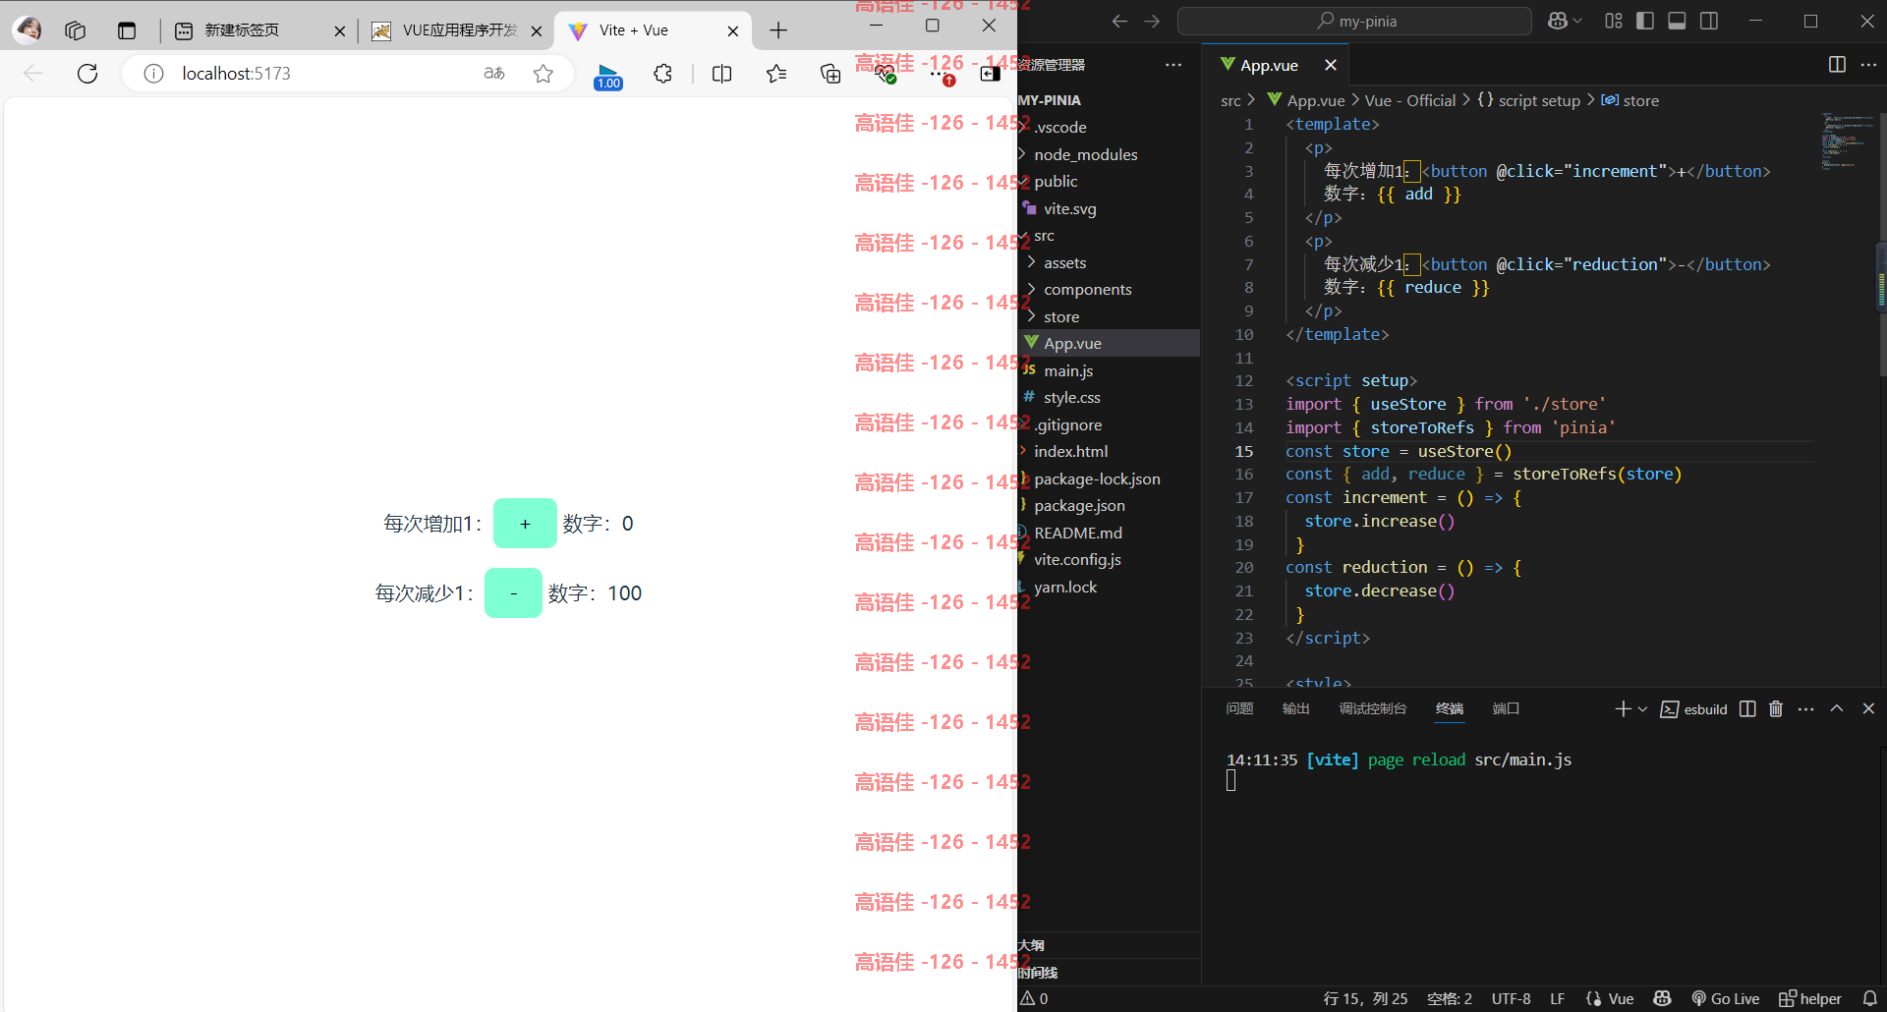This screenshot has height=1012, width=1887.
Task: Open explorer more actions ellipsis
Action: pyautogui.click(x=1173, y=65)
